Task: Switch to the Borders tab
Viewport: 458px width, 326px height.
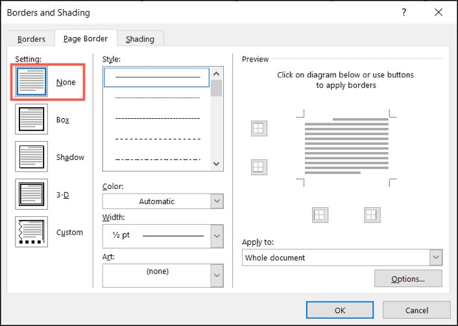Action: point(31,39)
